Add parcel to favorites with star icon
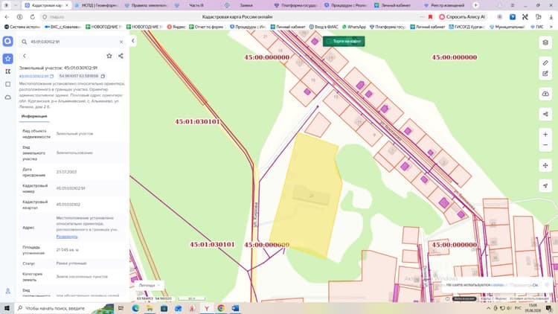 [x=109, y=56]
